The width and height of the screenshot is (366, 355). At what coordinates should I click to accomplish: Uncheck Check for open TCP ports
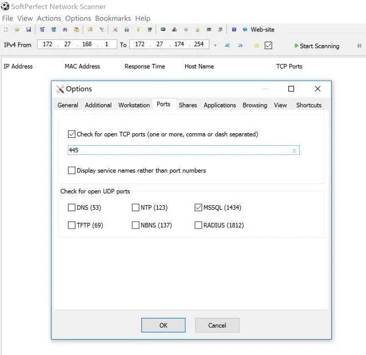click(71, 134)
